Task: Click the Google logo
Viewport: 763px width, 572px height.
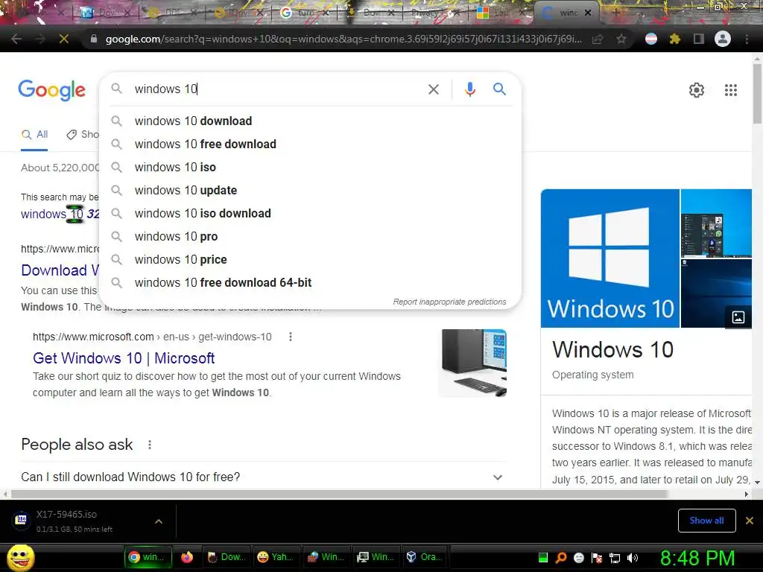Action: [51, 90]
